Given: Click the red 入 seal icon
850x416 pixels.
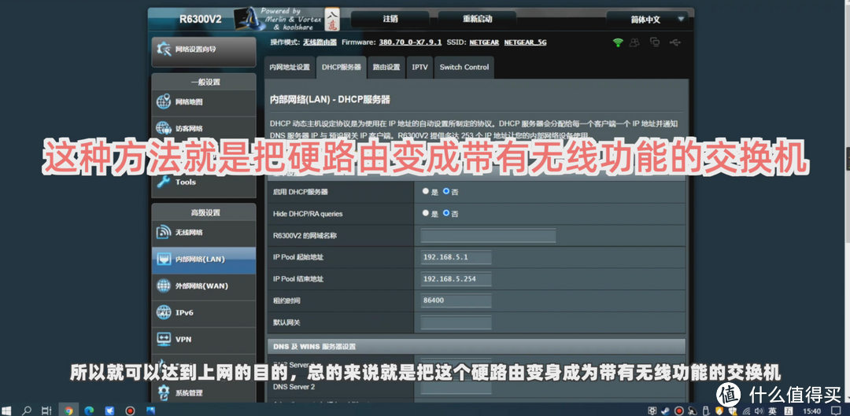Looking at the screenshot, I should (332, 19).
